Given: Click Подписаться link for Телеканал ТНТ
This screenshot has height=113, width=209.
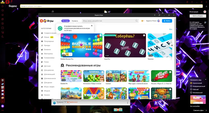Looking at the screenshot, I should 73,102.
